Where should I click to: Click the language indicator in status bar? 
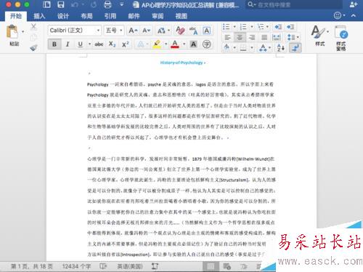[130, 266]
